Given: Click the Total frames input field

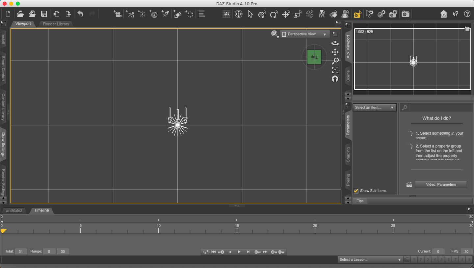Looking at the screenshot, I should (x=21, y=252).
